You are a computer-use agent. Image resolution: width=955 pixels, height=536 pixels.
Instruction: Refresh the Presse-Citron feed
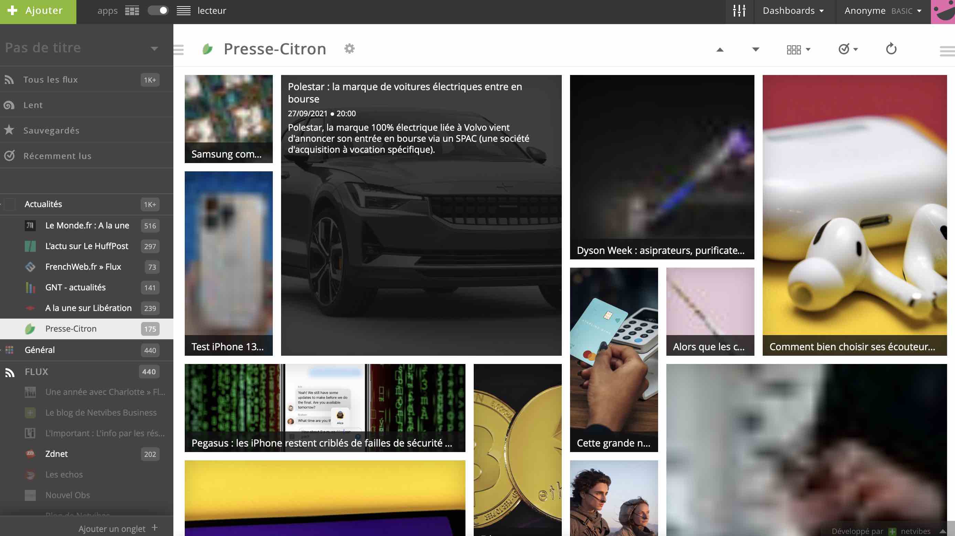point(891,49)
